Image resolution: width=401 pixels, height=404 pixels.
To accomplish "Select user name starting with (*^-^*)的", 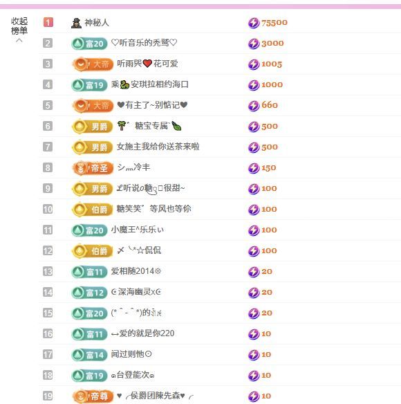I will pyautogui.click(x=136, y=313).
